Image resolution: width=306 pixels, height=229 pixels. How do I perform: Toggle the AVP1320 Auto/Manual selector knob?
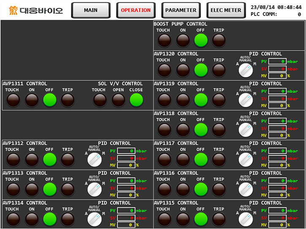coord(246,70)
